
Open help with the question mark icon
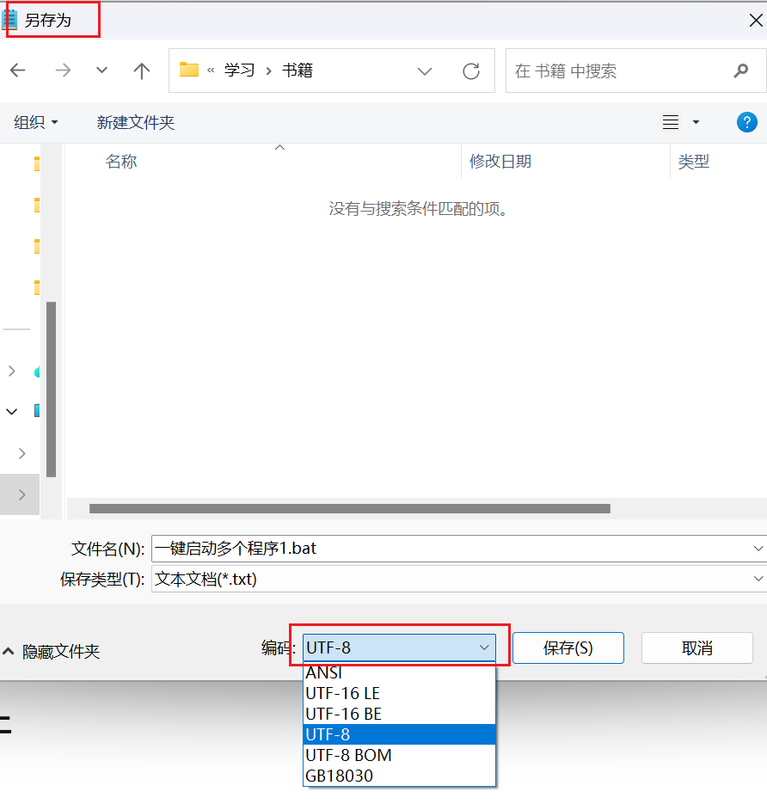pyautogui.click(x=747, y=122)
